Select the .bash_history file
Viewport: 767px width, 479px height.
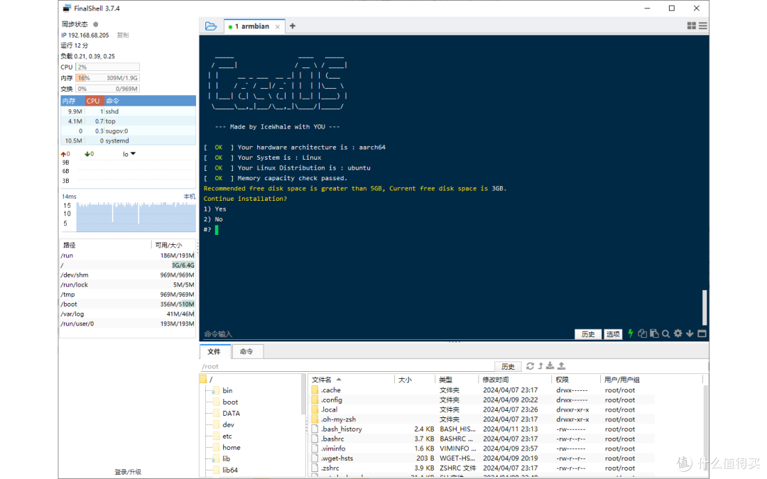click(x=482, y=429)
